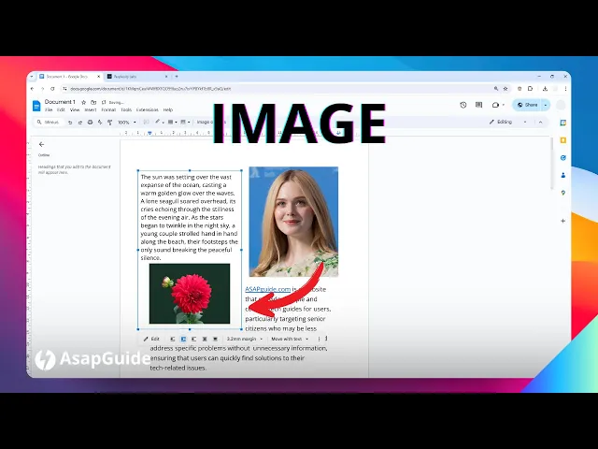This screenshot has height=449, width=598.
Task: Open Google Keep in side panel
Action: click(x=562, y=140)
